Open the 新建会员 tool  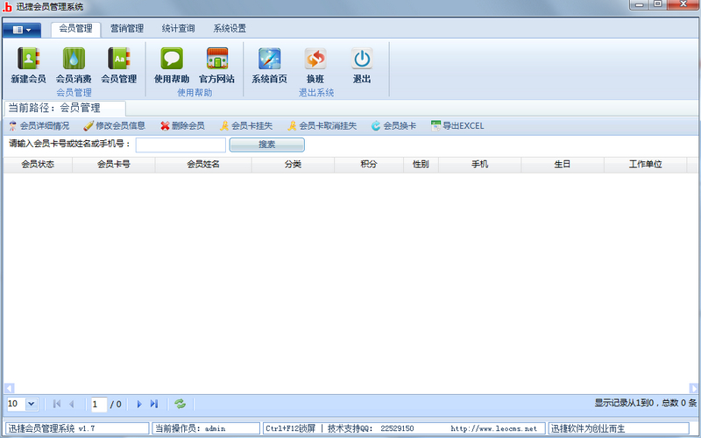click(29, 65)
